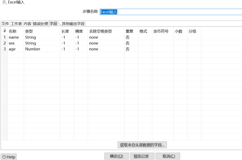Click the 分组 column header
242x160 pixels.
[x=192, y=31]
